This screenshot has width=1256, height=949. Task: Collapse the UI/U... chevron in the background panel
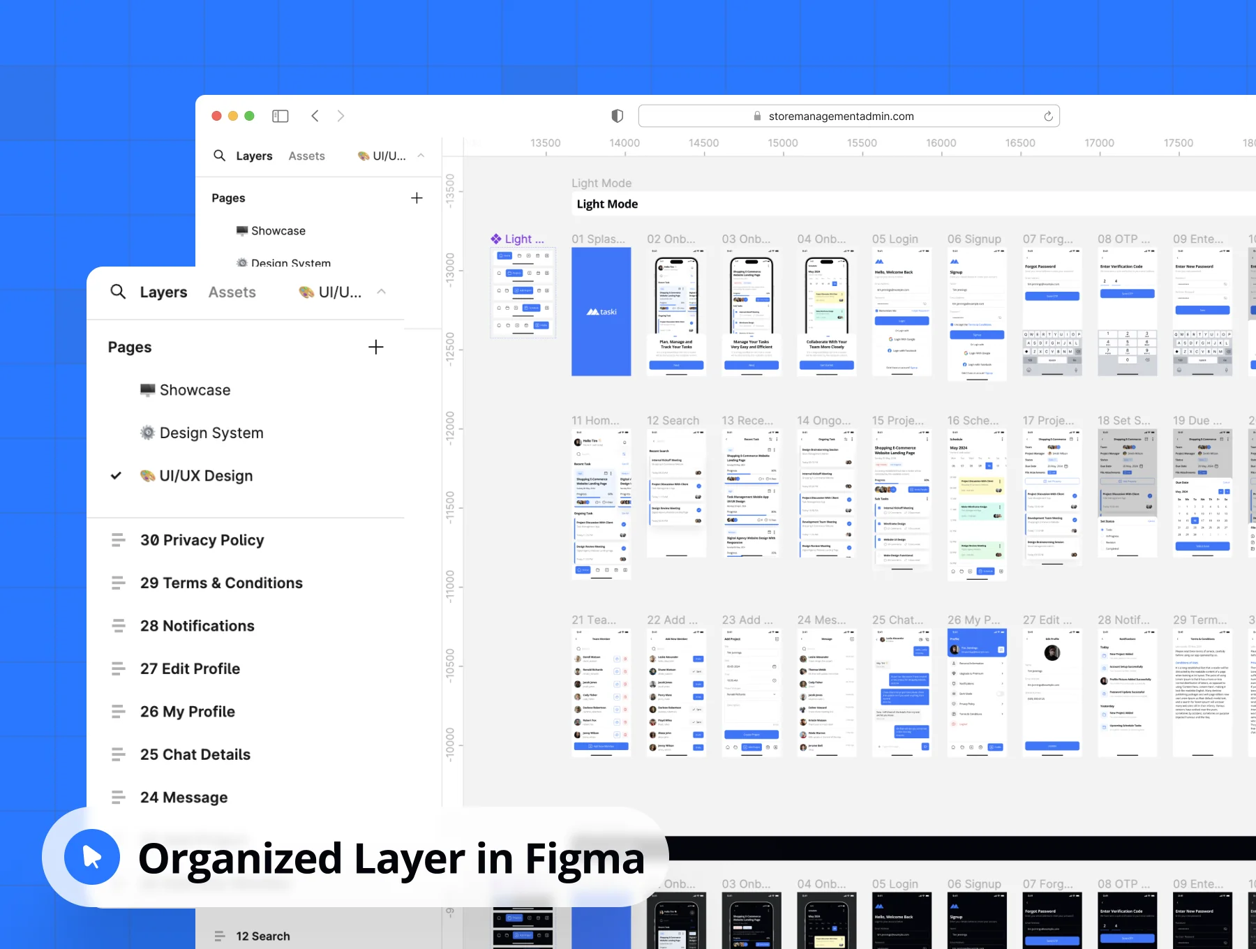click(421, 156)
